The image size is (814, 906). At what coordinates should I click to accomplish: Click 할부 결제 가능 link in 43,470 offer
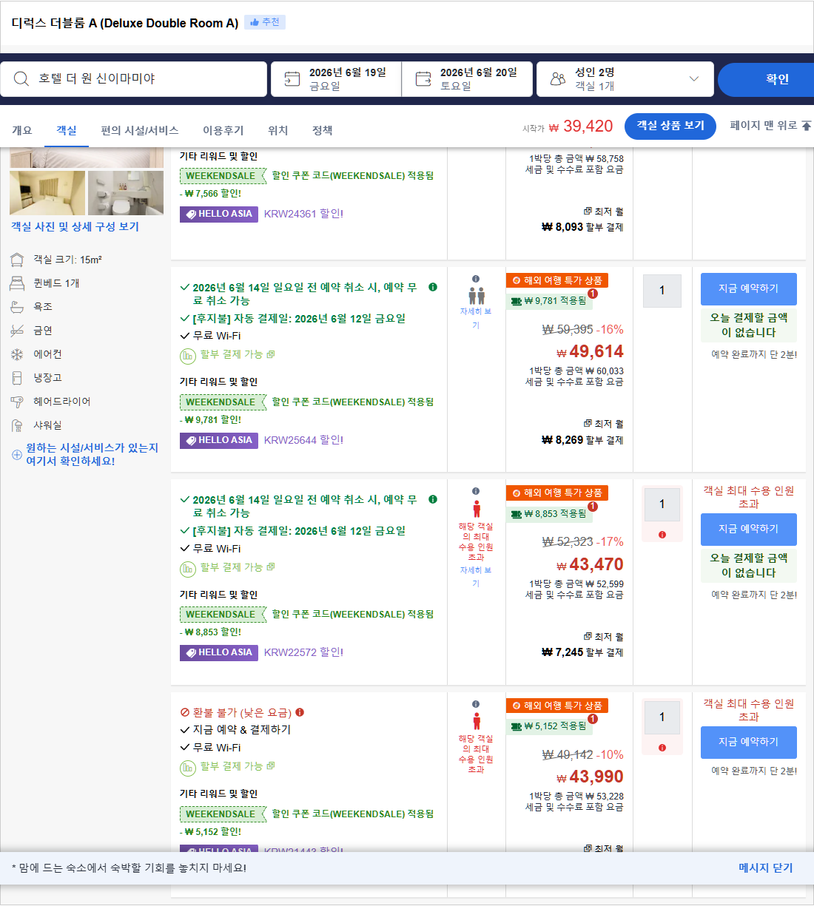[x=237, y=567]
